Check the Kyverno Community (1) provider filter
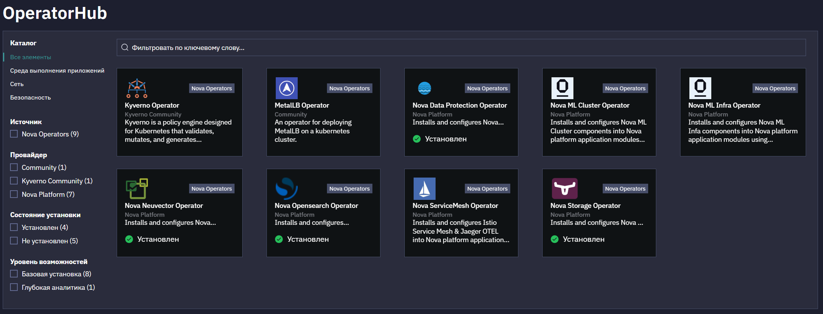The width and height of the screenshot is (823, 314). point(14,181)
